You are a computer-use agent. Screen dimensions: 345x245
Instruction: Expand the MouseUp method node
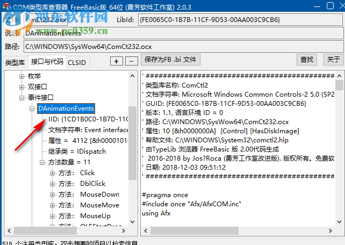[x=52, y=216]
